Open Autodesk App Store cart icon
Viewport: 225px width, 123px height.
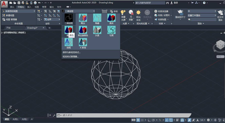pyautogui.click(x=192, y=3)
